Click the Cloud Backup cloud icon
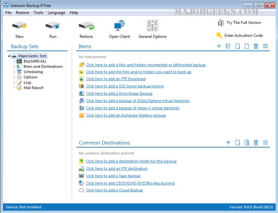The width and height of the screenshot is (278, 213). click(81, 190)
